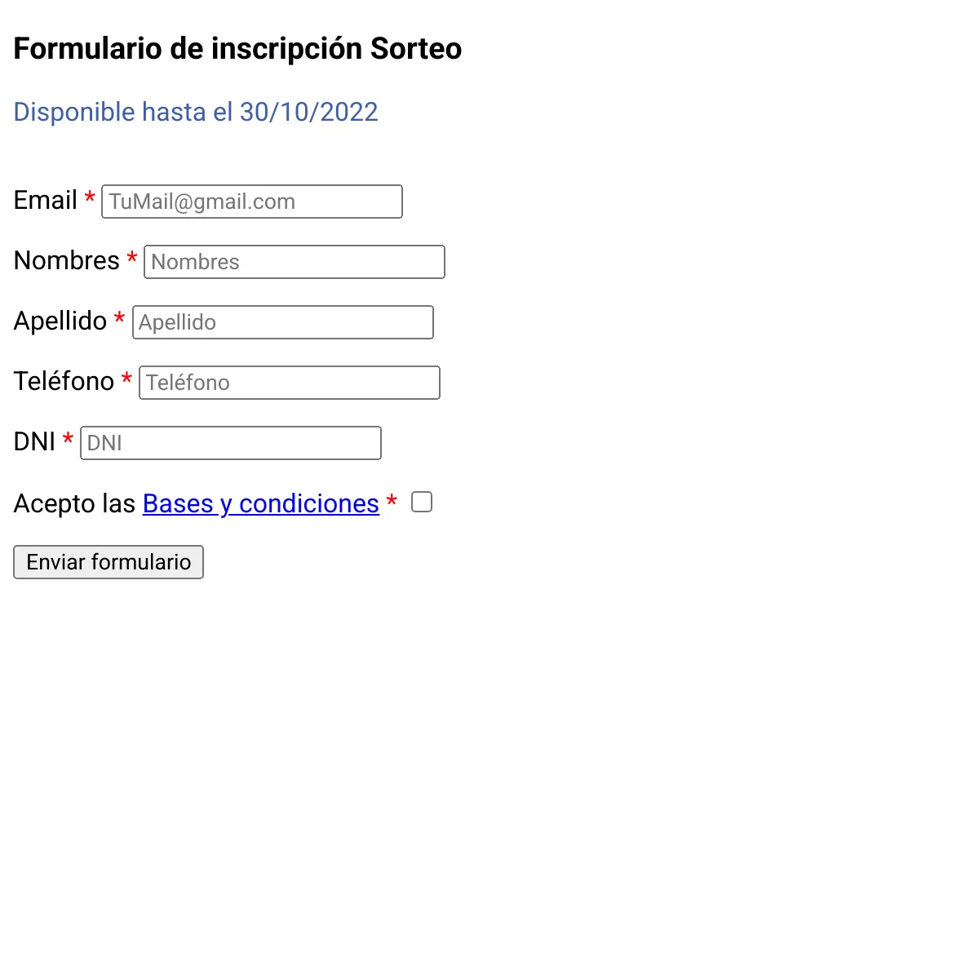Click the Email input field
Viewport: 979px width, 979px height.
click(x=252, y=202)
